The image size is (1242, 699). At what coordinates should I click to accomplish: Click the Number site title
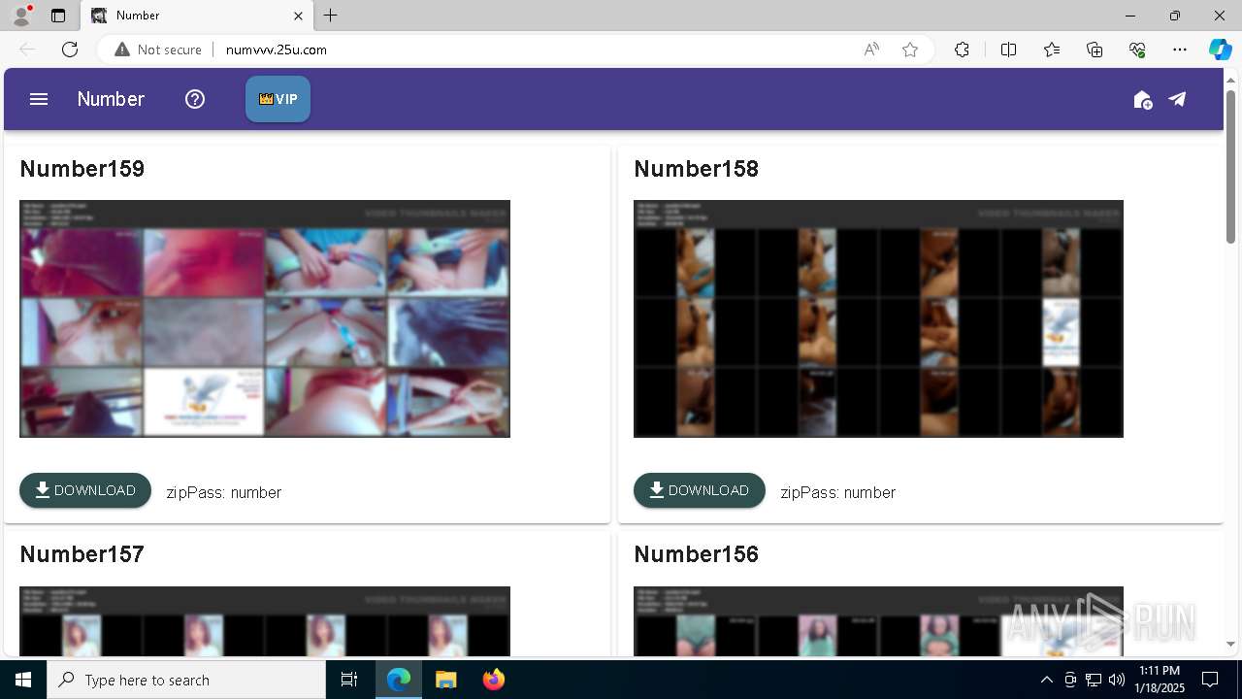[111, 99]
